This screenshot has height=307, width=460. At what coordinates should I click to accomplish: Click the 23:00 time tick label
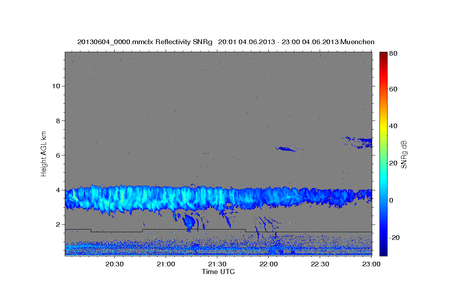click(x=371, y=264)
